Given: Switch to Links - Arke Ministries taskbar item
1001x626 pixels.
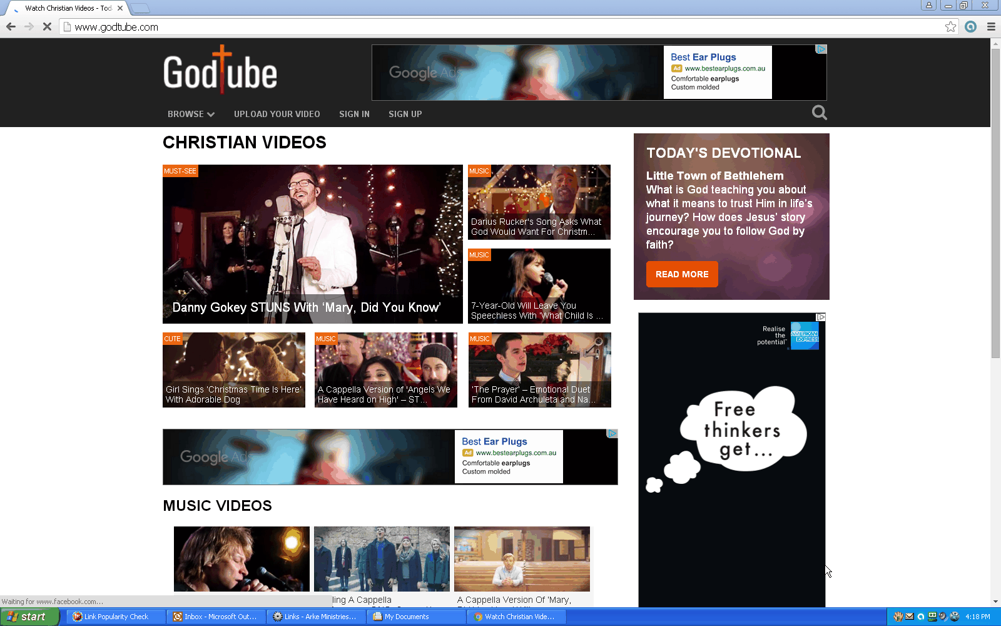Looking at the screenshot, I should [x=317, y=617].
